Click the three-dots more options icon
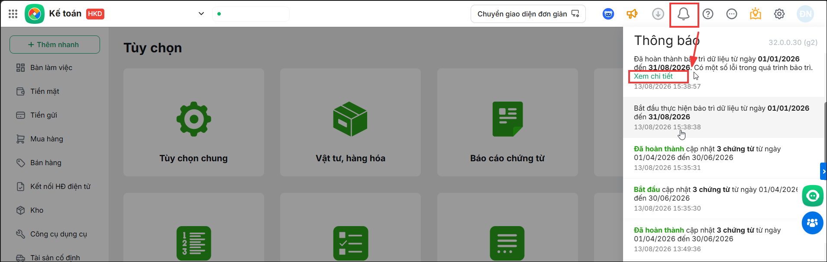The height and width of the screenshot is (262, 827). point(732,14)
